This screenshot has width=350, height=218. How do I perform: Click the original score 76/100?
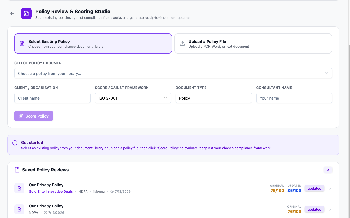click(x=294, y=212)
